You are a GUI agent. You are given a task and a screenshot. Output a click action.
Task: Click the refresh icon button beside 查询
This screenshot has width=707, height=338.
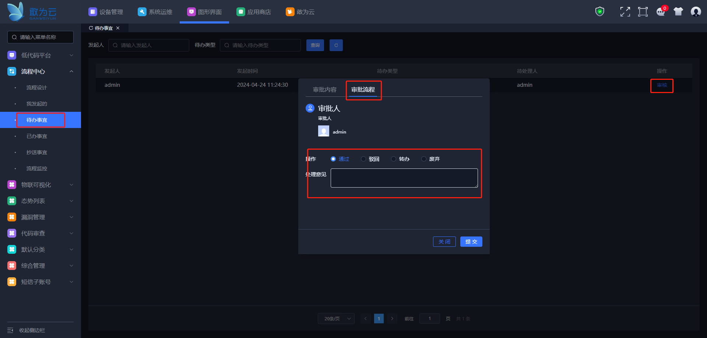336,45
